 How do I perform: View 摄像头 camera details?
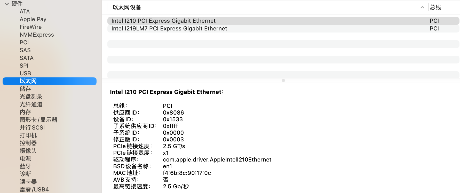28,151
